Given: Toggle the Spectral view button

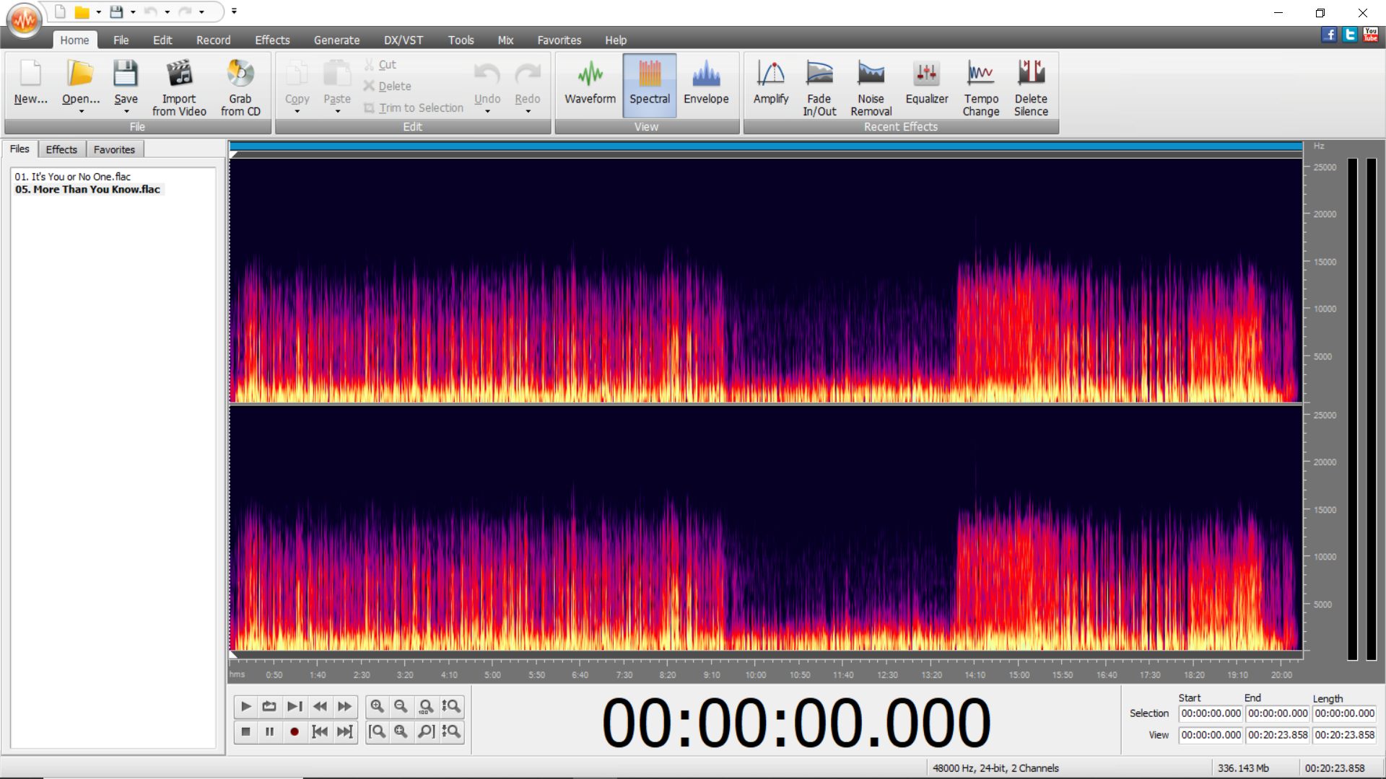Looking at the screenshot, I should 649,84.
